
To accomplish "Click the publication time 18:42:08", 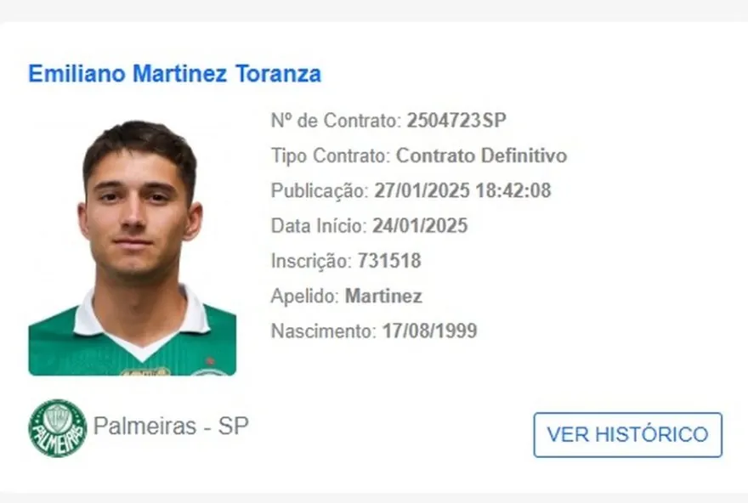I will click(x=513, y=191).
